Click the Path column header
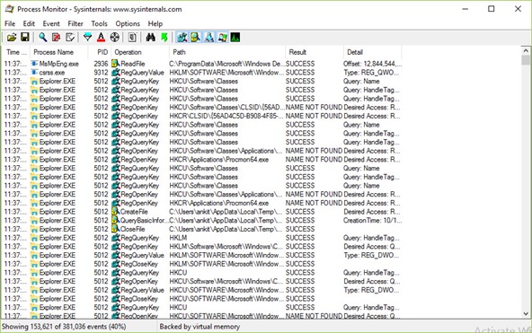The height and width of the screenshot is (333, 532). [x=227, y=52]
